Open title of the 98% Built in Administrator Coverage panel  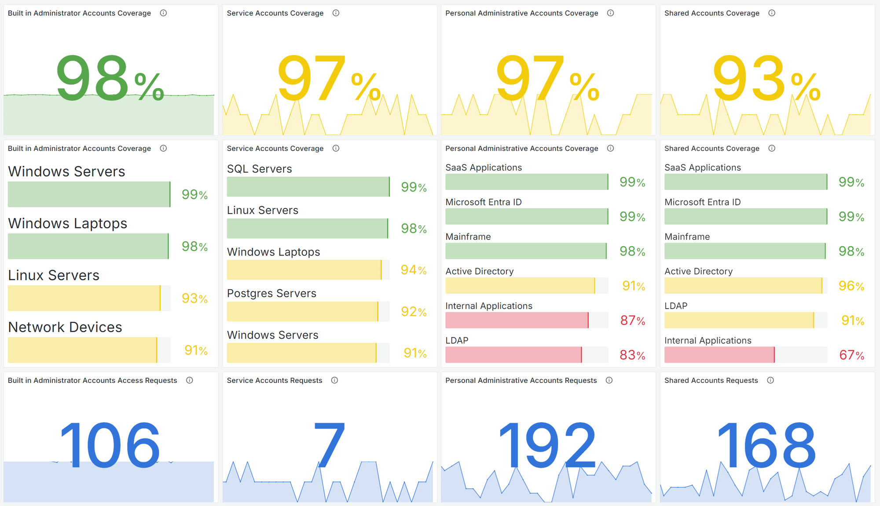[x=79, y=13]
